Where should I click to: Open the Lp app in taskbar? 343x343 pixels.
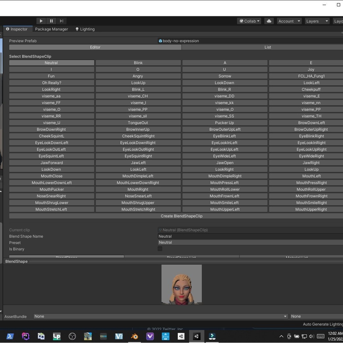(x=57, y=336)
